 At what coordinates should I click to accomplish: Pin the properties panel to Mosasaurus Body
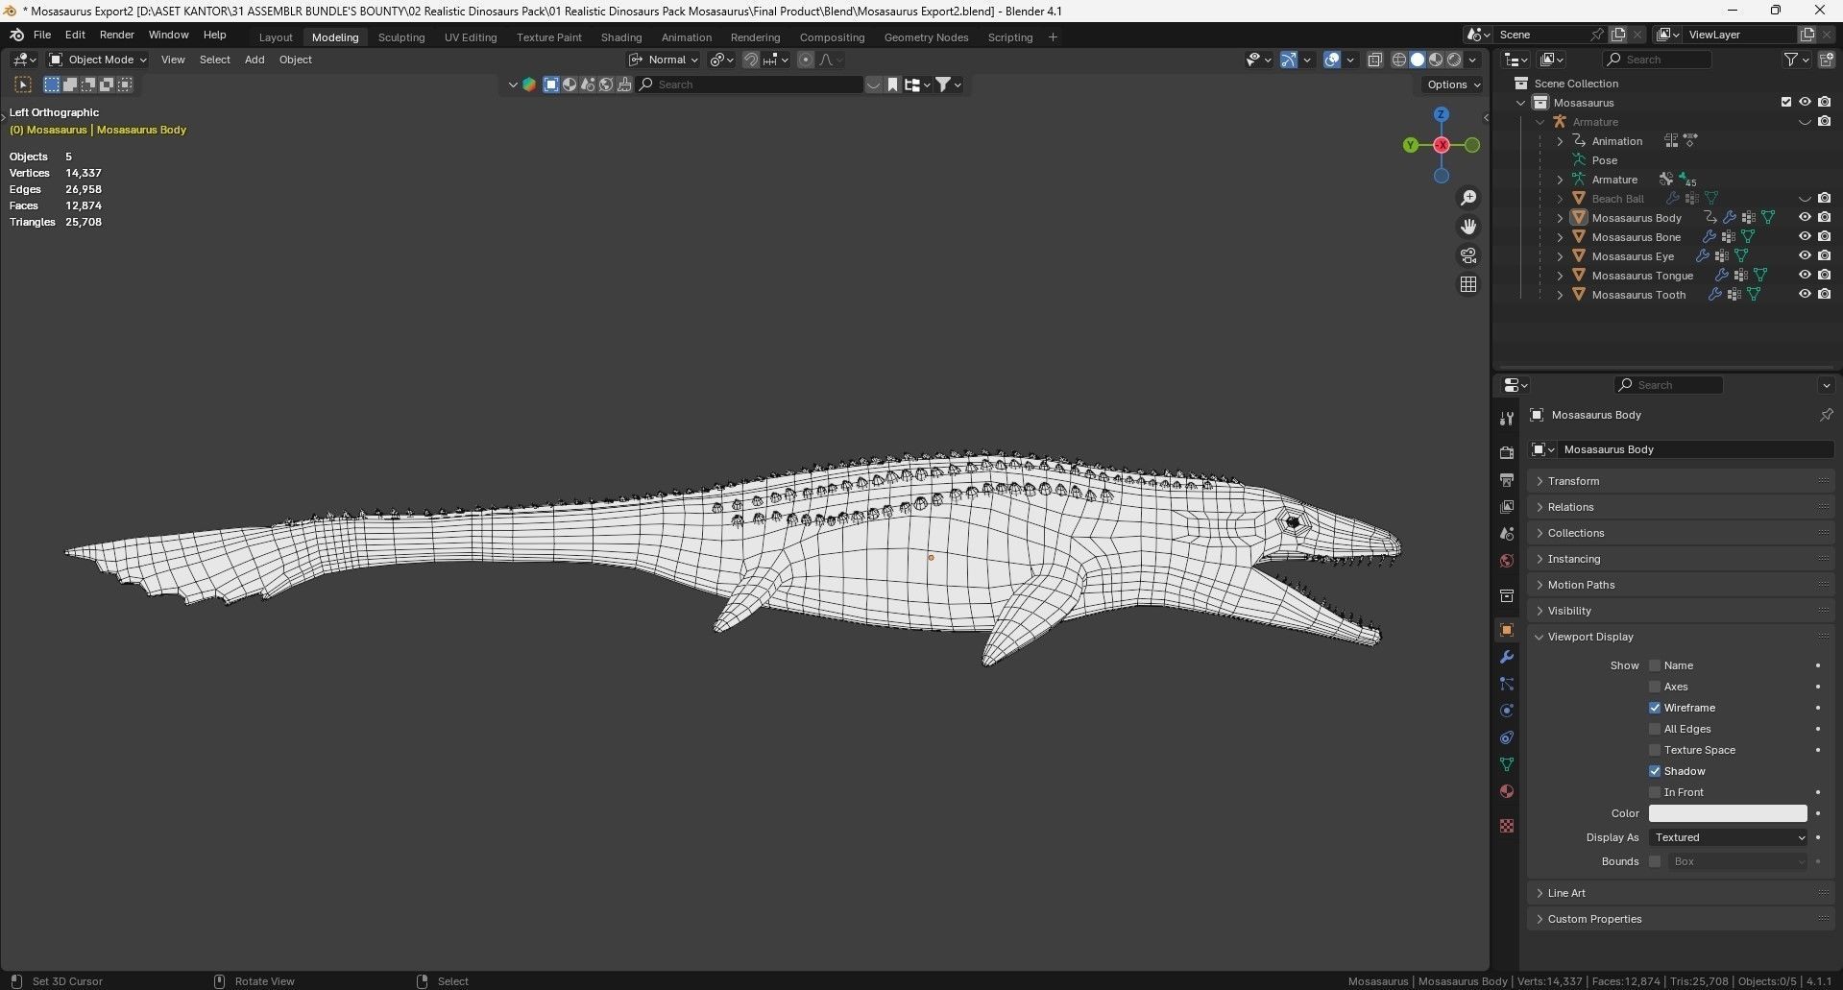click(x=1826, y=415)
